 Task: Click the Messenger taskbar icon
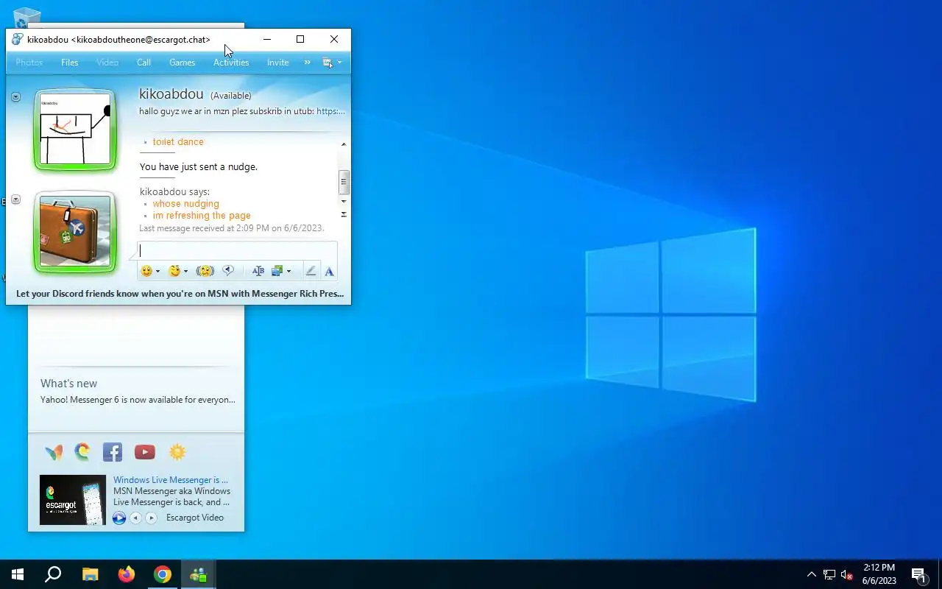click(198, 574)
